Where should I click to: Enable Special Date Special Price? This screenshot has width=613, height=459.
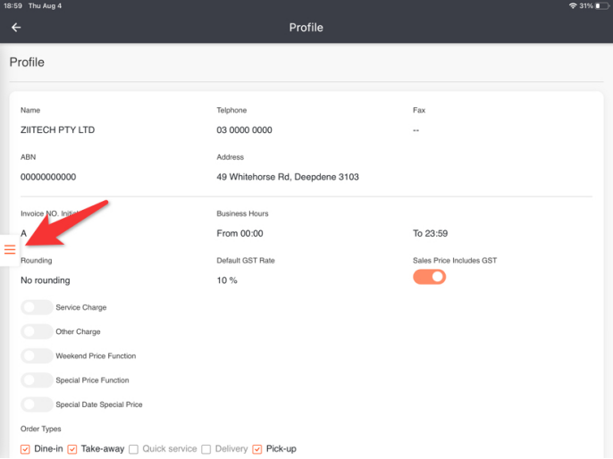click(x=37, y=405)
